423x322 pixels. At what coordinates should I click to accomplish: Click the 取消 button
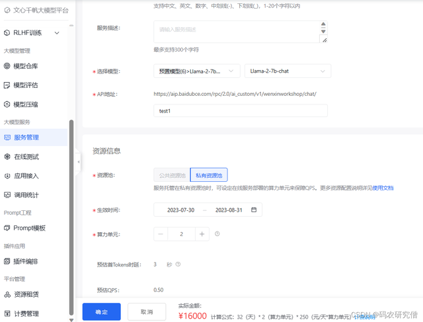coord(147,311)
